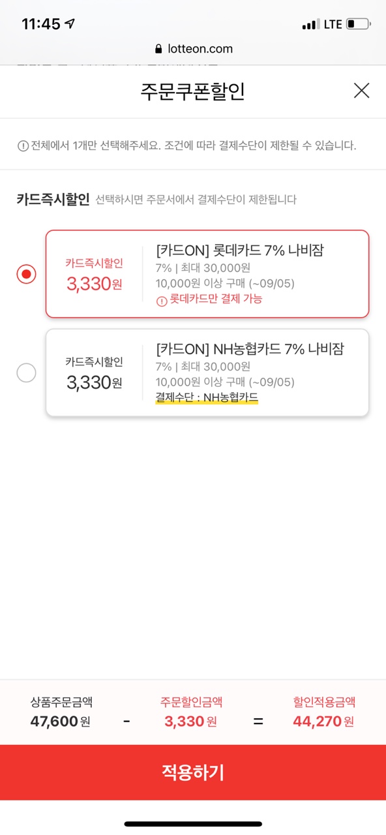
Task: Open the [카드ON] NH농협카드 7% 나비잠 coupon card
Action: [x=207, y=372]
